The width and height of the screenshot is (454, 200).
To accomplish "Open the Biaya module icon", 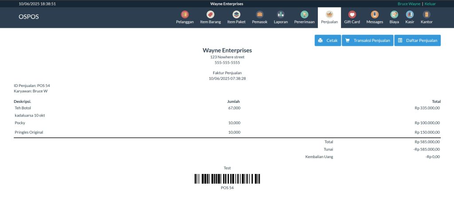I will [x=394, y=15].
